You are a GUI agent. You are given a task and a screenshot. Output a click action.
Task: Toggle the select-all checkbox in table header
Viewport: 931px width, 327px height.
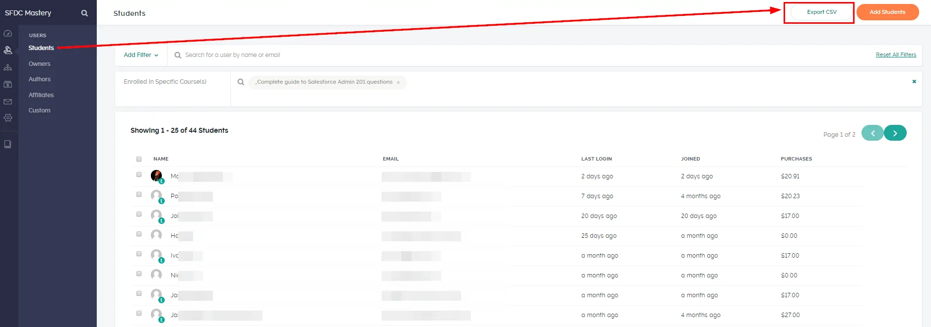(x=139, y=159)
